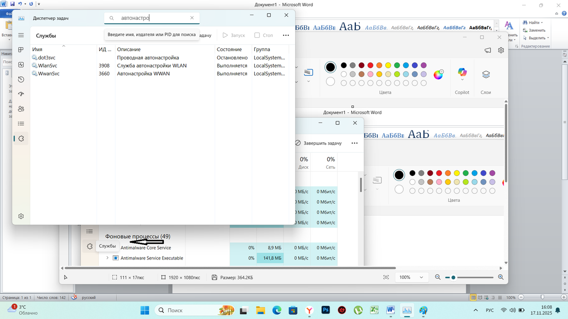Image resolution: width=568 pixels, height=319 pixels.
Task: Click PID 3908 cell
Action: click(x=104, y=66)
